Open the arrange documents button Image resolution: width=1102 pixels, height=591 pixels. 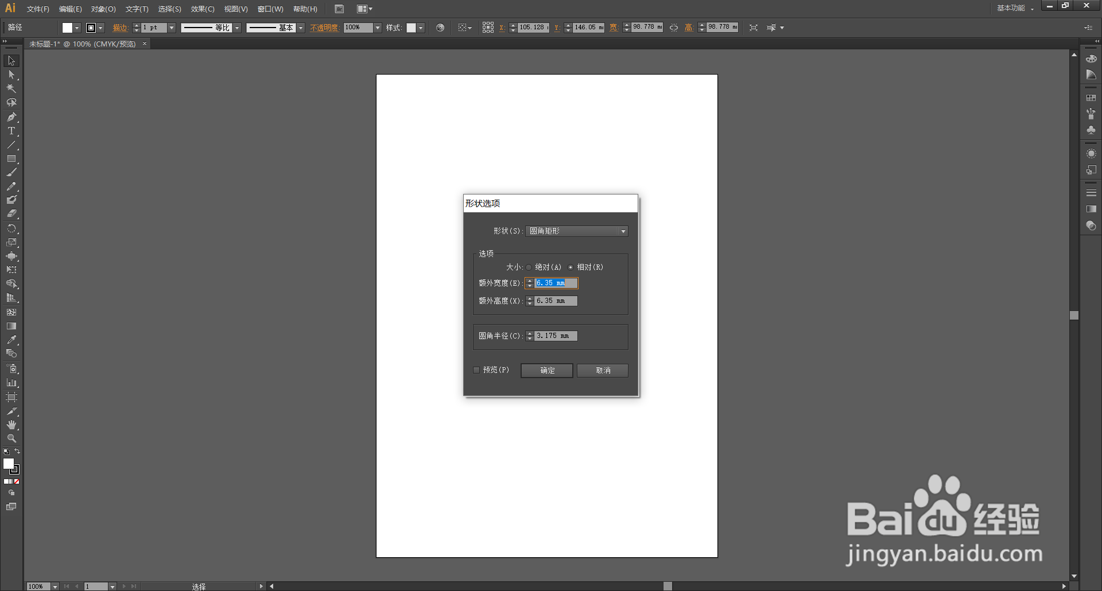point(364,9)
